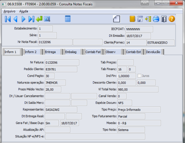This screenshot has height=143, width=185.
Task: Click the blue printer icon
Action: pyautogui.click(x=156, y=19)
